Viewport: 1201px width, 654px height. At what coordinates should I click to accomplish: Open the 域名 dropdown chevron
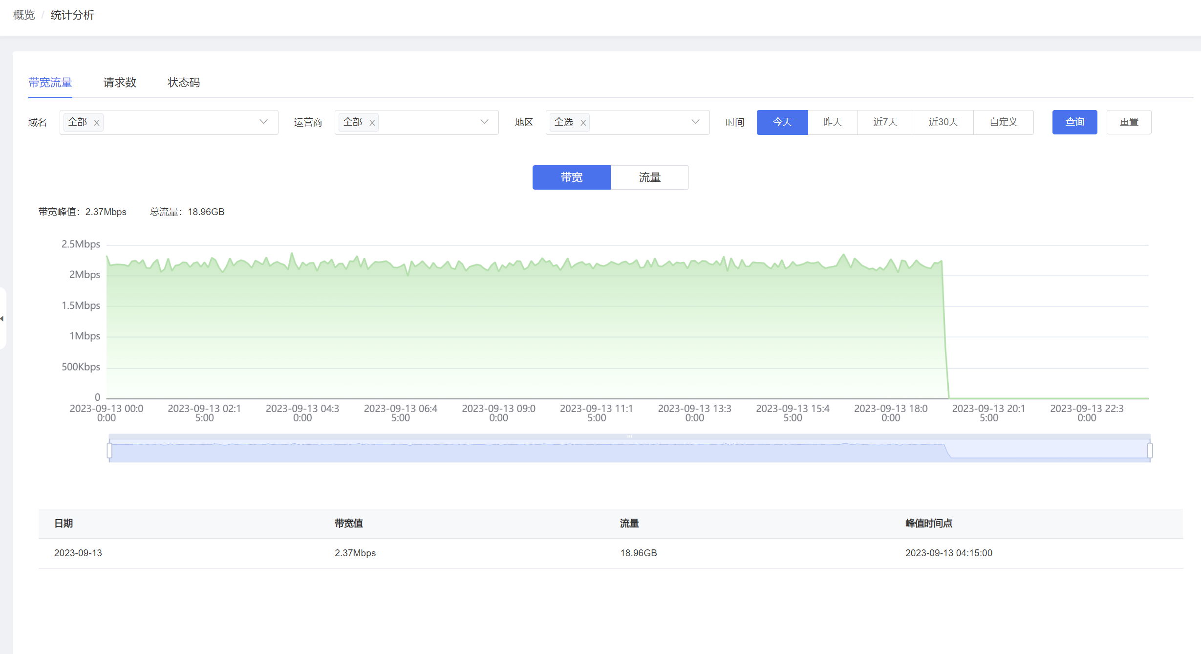(x=263, y=122)
